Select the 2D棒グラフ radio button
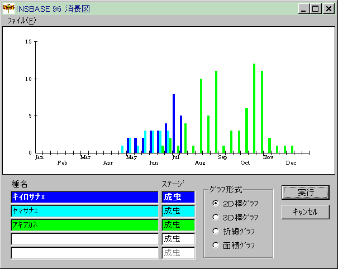The width and height of the screenshot is (338, 269). 216,203
